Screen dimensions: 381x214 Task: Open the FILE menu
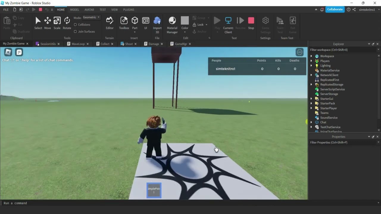tap(6, 10)
